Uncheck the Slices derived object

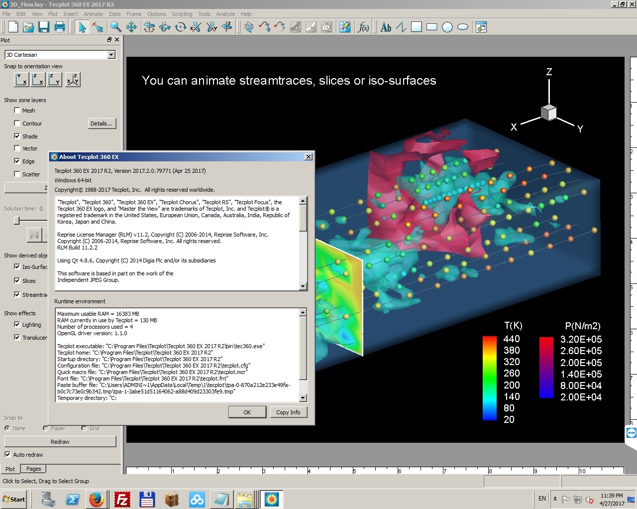point(17,280)
